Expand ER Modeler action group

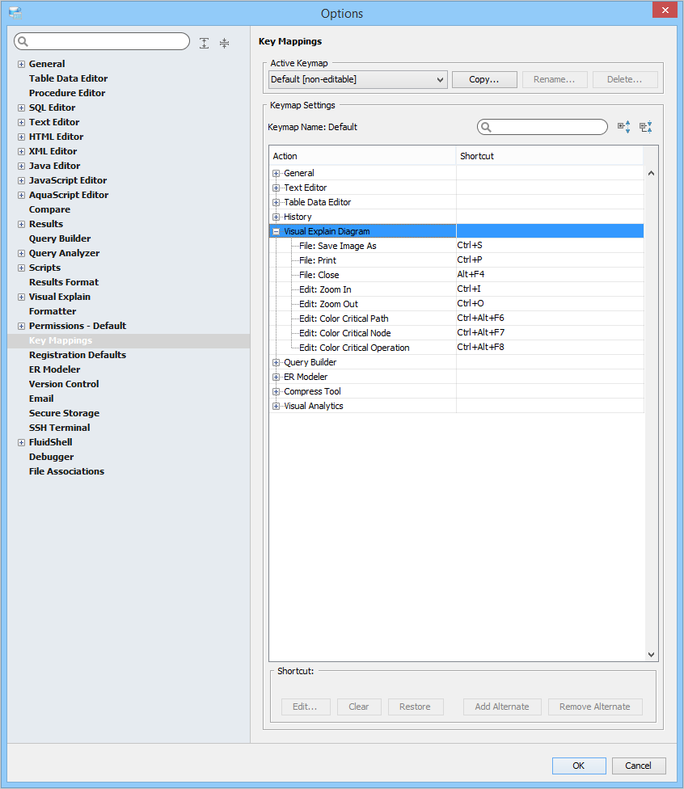tap(276, 377)
